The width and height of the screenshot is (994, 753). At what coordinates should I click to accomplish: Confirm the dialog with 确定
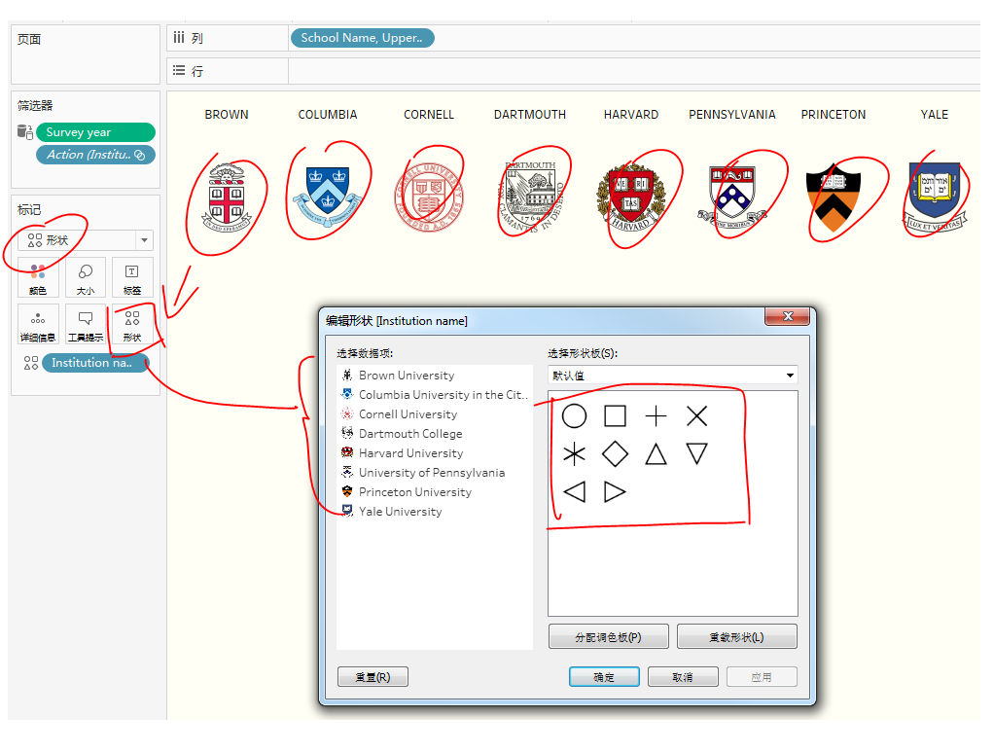coord(604,677)
